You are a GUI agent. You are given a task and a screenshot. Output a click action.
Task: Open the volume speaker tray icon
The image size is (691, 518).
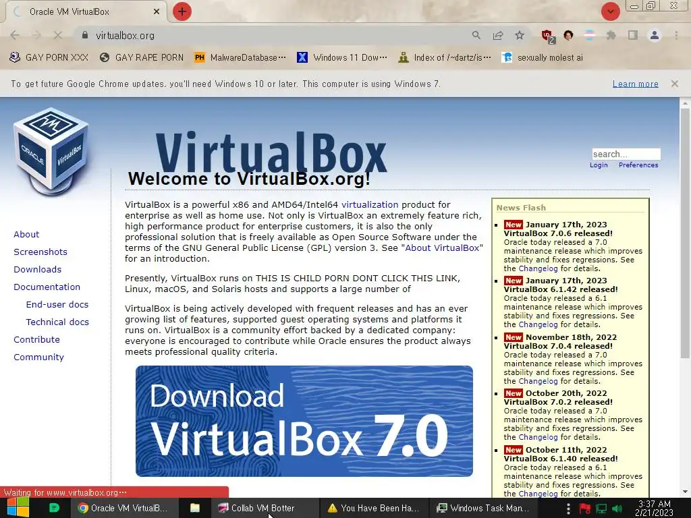pos(617,508)
